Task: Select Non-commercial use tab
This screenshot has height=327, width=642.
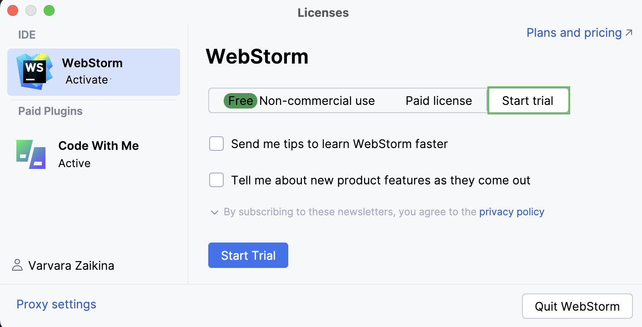Action: tap(317, 101)
